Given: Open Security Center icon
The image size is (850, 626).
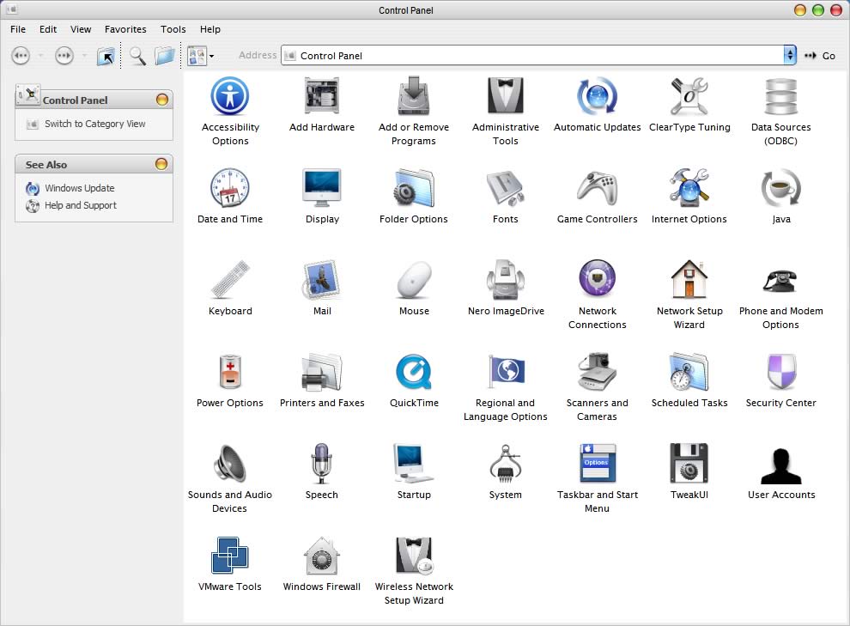Looking at the screenshot, I should pyautogui.click(x=780, y=372).
